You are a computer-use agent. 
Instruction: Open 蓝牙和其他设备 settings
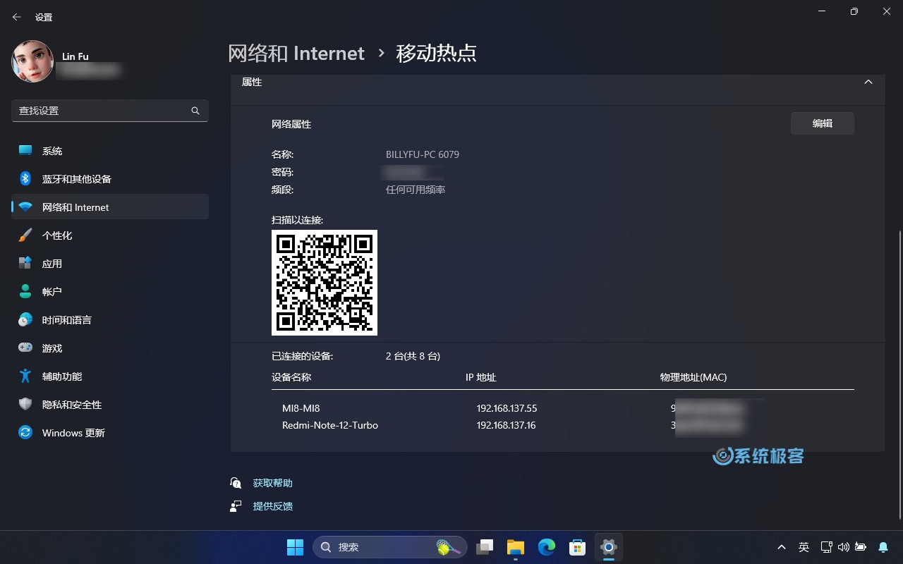110,179
